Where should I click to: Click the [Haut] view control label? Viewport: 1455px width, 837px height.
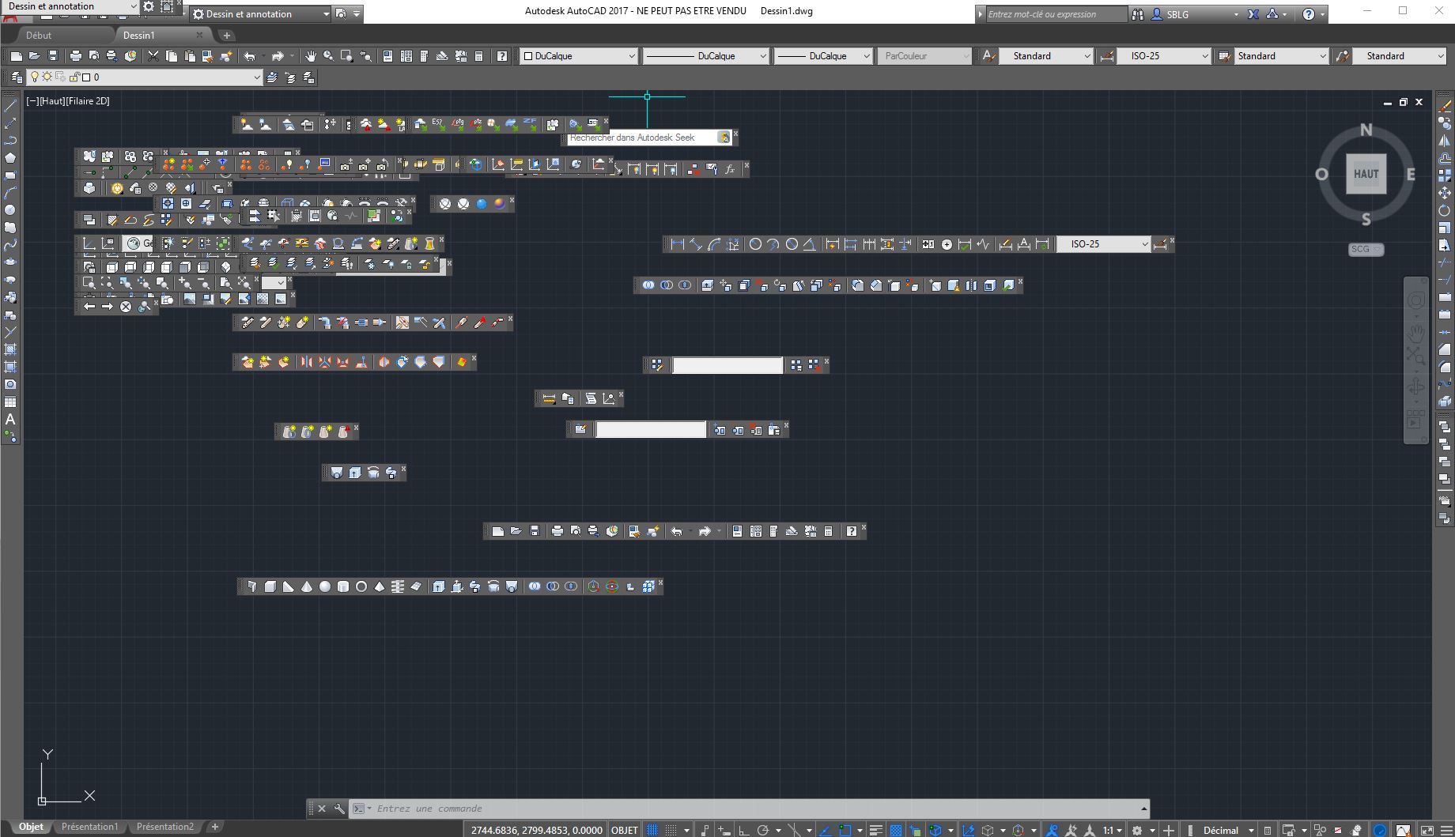point(52,101)
